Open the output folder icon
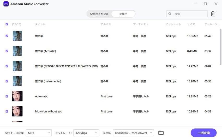Screen dimensions: 222x139 pyautogui.click(x=161, y=133)
